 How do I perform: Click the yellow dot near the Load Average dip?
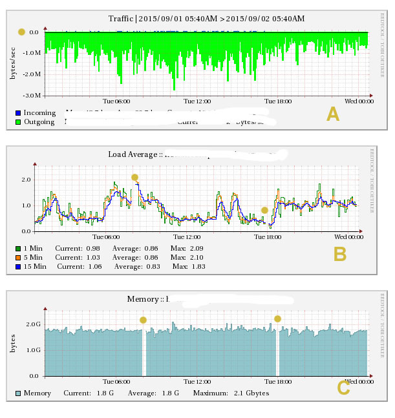pos(264,210)
